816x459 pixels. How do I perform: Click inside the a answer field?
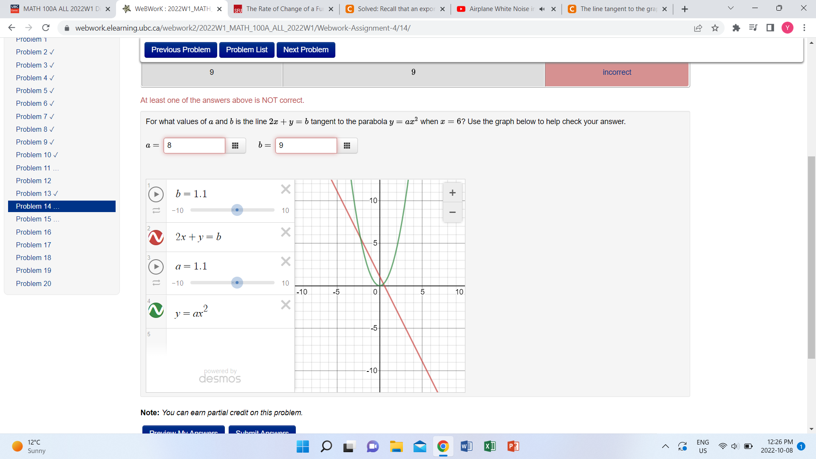(194, 145)
